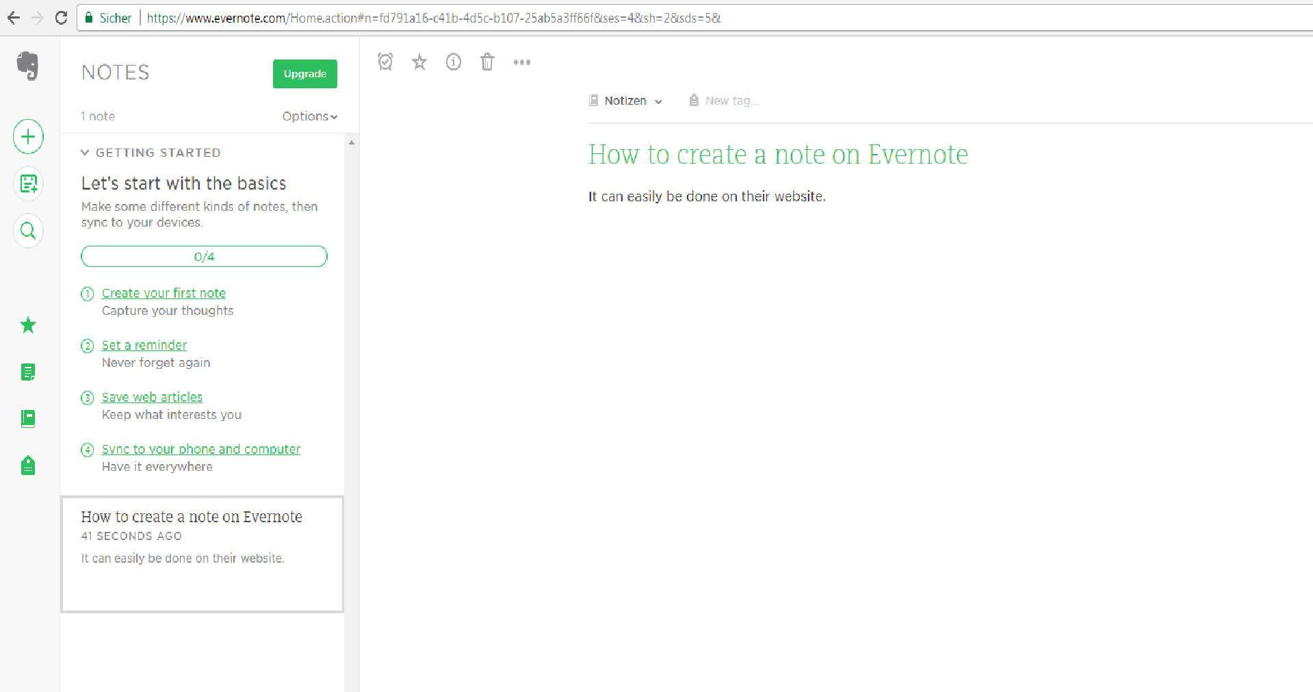The height and width of the screenshot is (692, 1313).
Task: Click the note title in editor
Action: (778, 155)
